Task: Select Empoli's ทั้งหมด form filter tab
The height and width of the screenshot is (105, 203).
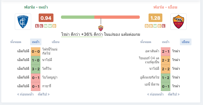Action: [x=16, y=42]
